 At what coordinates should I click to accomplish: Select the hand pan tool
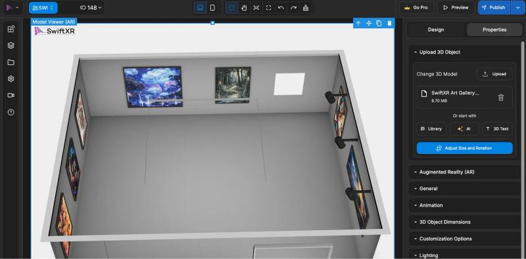[x=244, y=8]
